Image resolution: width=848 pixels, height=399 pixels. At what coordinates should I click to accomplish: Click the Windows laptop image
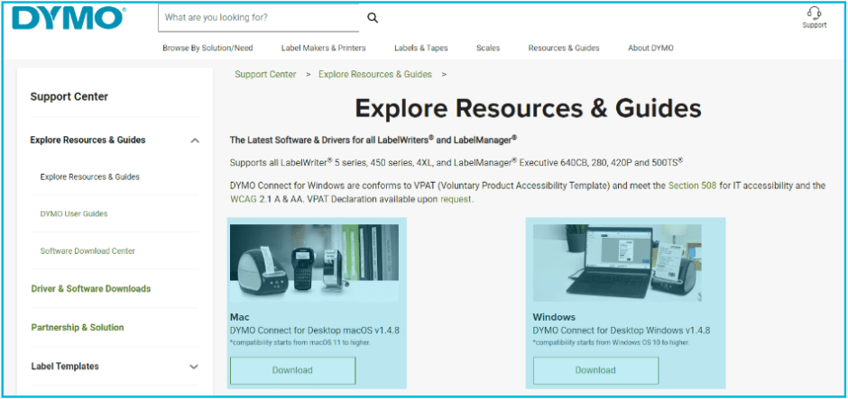coord(617,263)
